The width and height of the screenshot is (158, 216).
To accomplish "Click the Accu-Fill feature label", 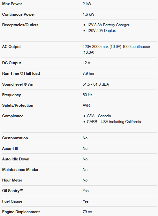I will pyautogui.click(x=10, y=149).
